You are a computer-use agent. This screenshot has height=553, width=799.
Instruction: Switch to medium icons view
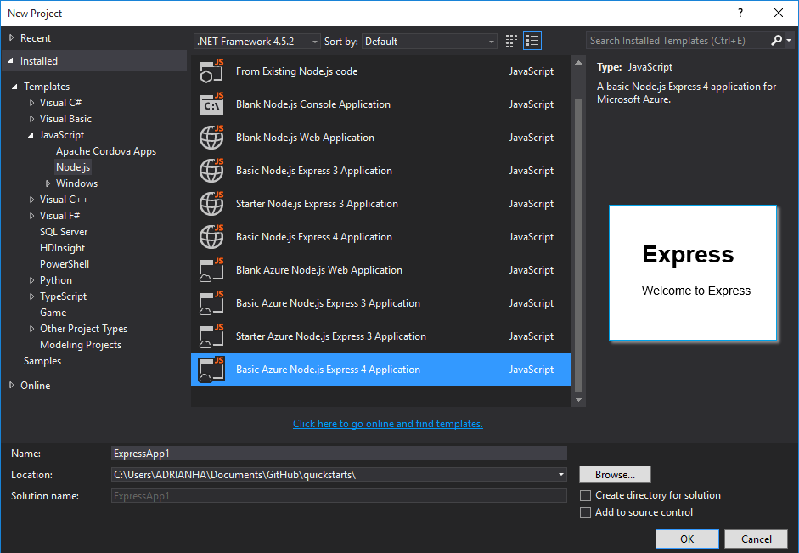(x=510, y=41)
